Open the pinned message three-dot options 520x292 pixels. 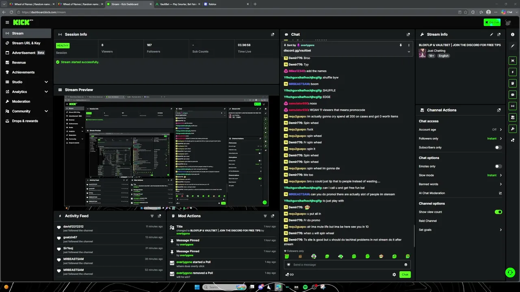tap(409, 45)
